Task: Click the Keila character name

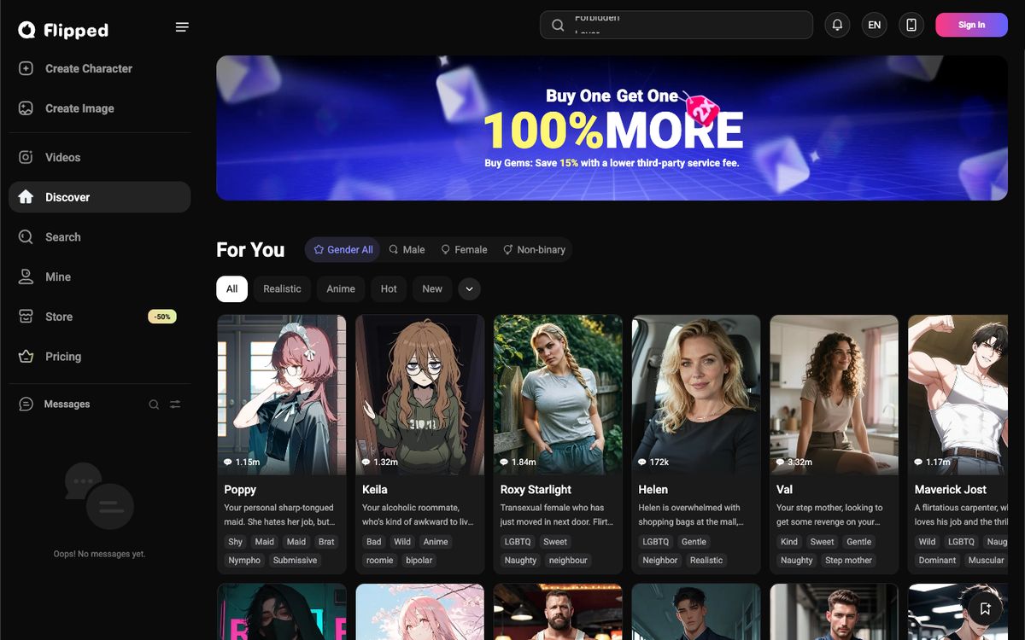Action: (x=375, y=490)
